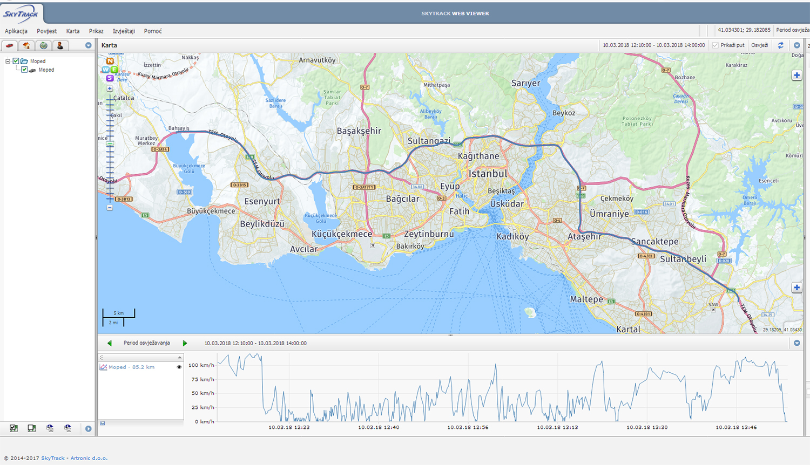
Task: Open left panel dropdown arrow menu
Action: click(x=89, y=45)
